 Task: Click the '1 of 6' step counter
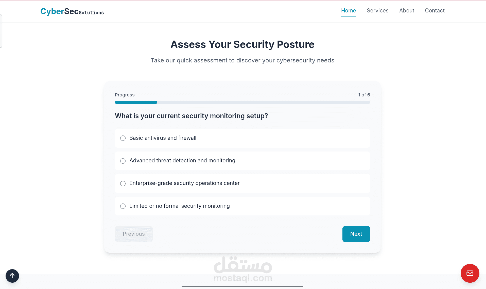click(x=364, y=95)
